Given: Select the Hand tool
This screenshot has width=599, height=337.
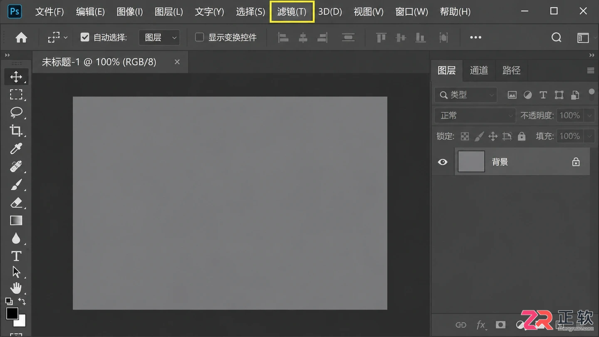Looking at the screenshot, I should click(16, 288).
